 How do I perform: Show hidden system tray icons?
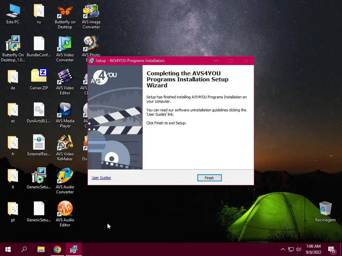pos(283,249)
